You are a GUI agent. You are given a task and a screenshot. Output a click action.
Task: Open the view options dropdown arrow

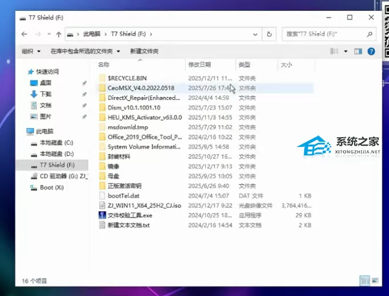pyautogui.click(x=346, y=51)
